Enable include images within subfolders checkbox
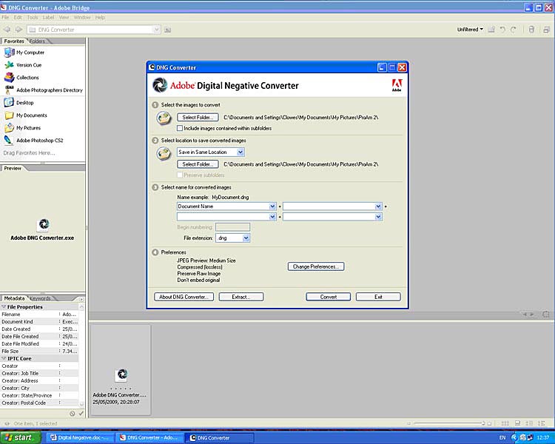Image resolution: width=555 pixels, height=444 pixels. pyautogui.click(x=180, y=128)
